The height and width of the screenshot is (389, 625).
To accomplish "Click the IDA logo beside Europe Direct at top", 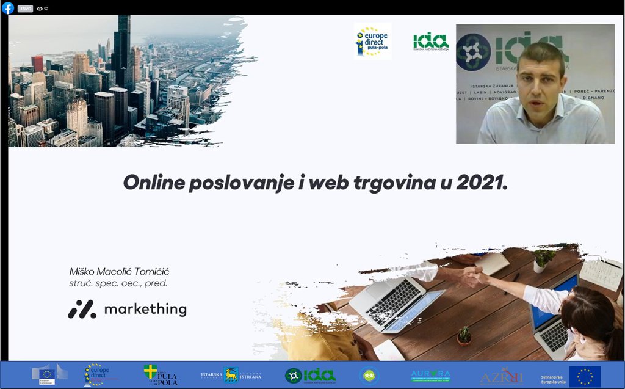I will click(x=430, y=42).
